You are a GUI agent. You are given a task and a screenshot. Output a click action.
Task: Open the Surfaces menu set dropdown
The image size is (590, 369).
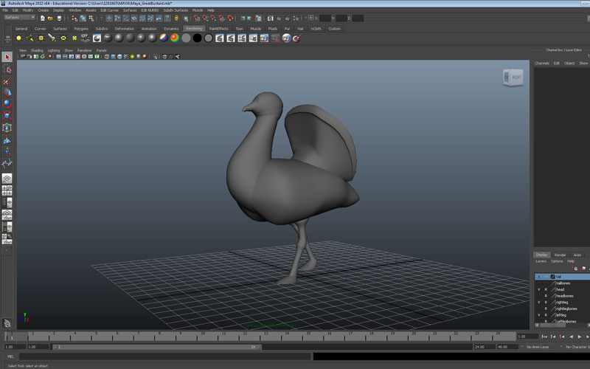[18, 17]
